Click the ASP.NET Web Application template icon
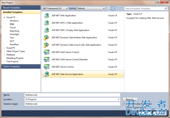The width and height of the screenshot is (170, 118). pos(46,16)
